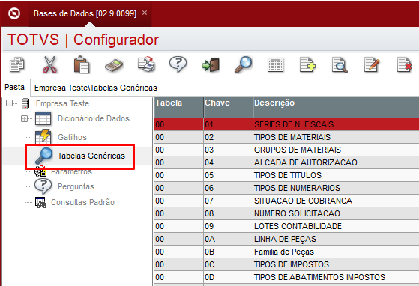419x286 pixels.
Task: Click the Copy documents toolbar icon
Action: 17,64
